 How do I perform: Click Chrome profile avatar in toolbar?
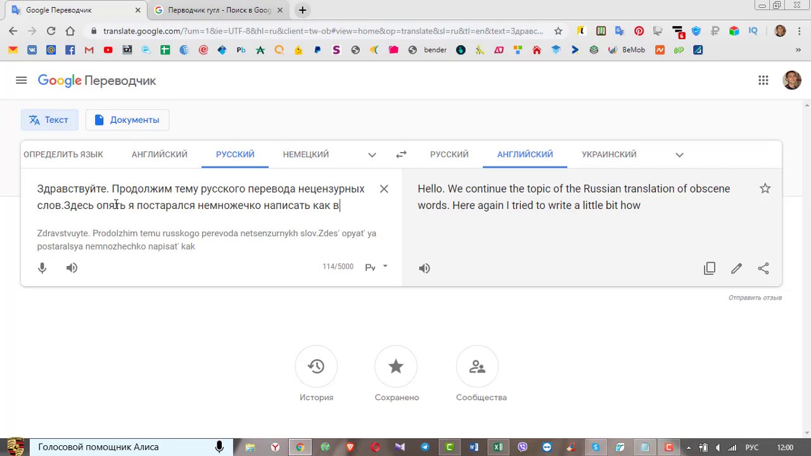[x=780, y=31]
